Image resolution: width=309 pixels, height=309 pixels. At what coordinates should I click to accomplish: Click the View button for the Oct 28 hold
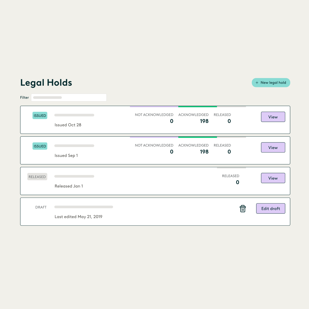[273, 117]
